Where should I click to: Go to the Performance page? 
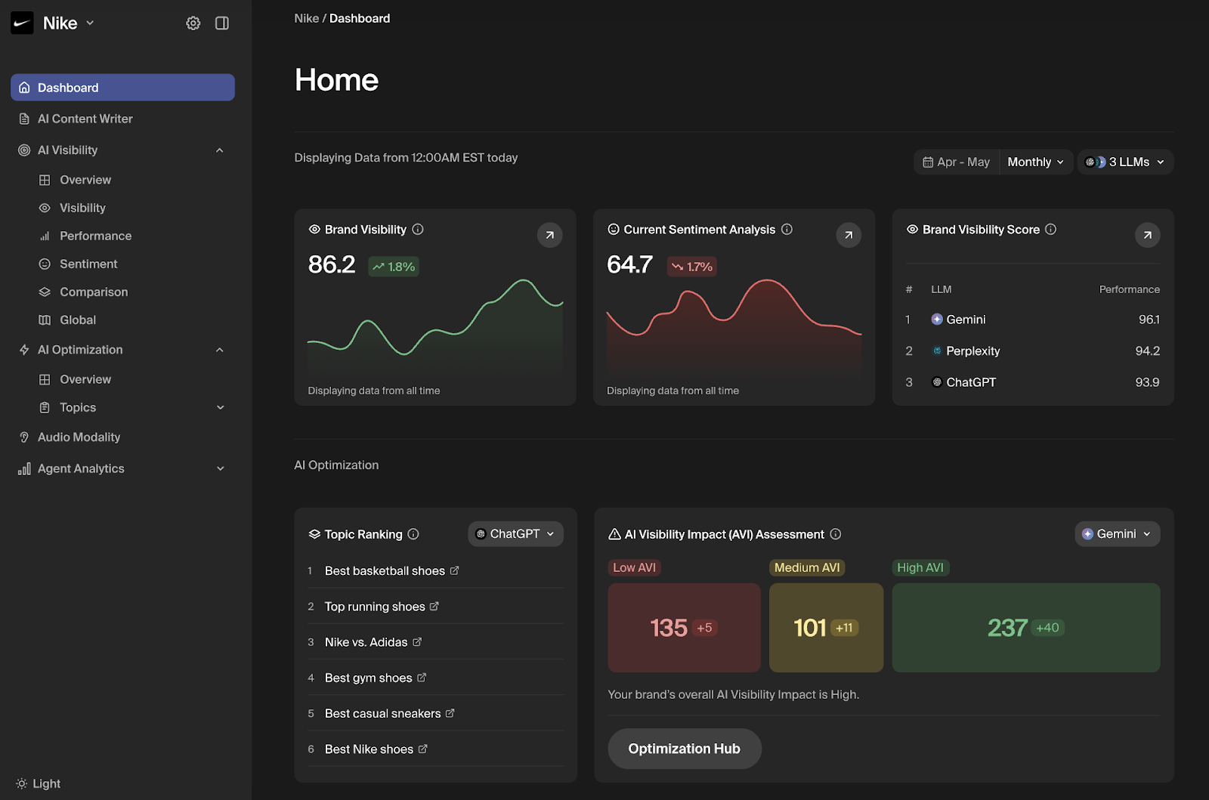[94, 236]
